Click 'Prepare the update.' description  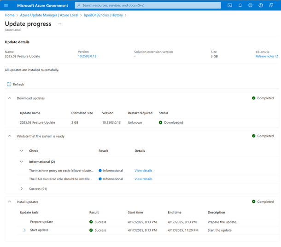tap(222, 222)
